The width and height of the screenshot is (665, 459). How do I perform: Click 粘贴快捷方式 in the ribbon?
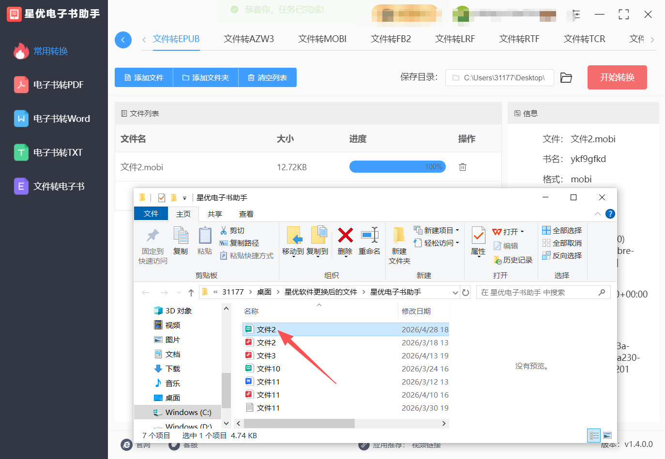(247, 256)
